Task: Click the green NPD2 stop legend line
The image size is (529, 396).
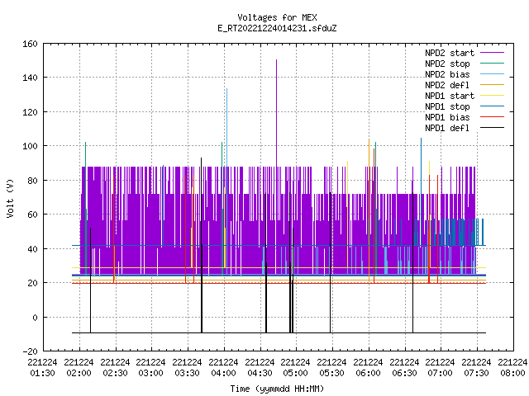Action: 492,63
